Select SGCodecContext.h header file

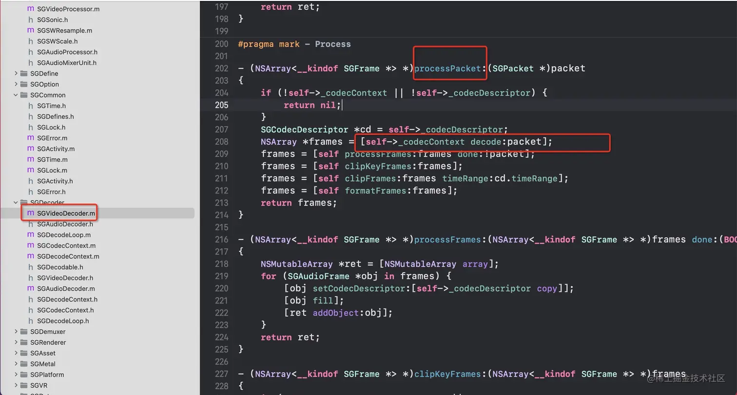tap(65, 310)
